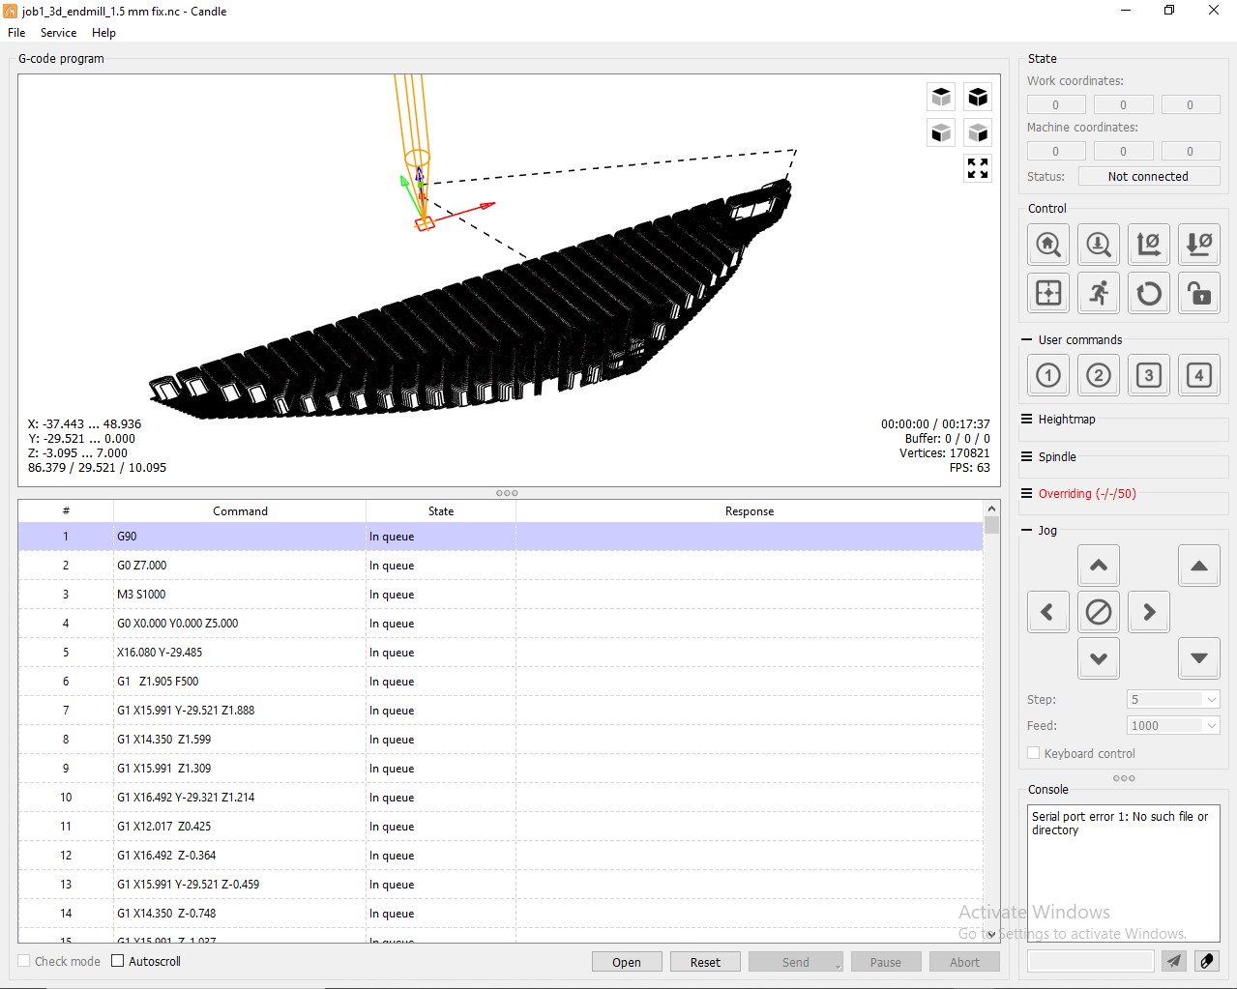1237x989 pixels.
Task: Click the Safe position running-man icon
Action: (1099, 293)
